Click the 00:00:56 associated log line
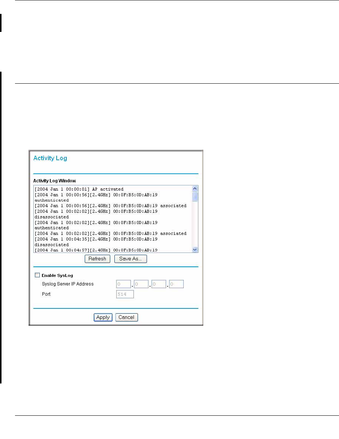Screen dimensions: 339x439 point(111,206)
